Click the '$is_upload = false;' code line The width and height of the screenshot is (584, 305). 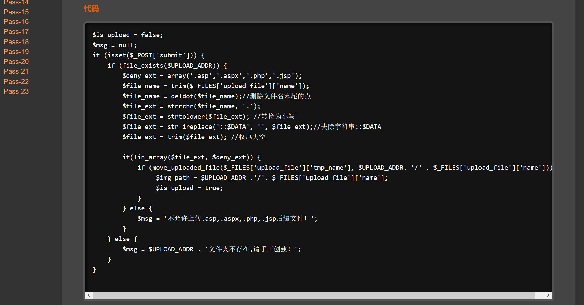click(128, 35)
